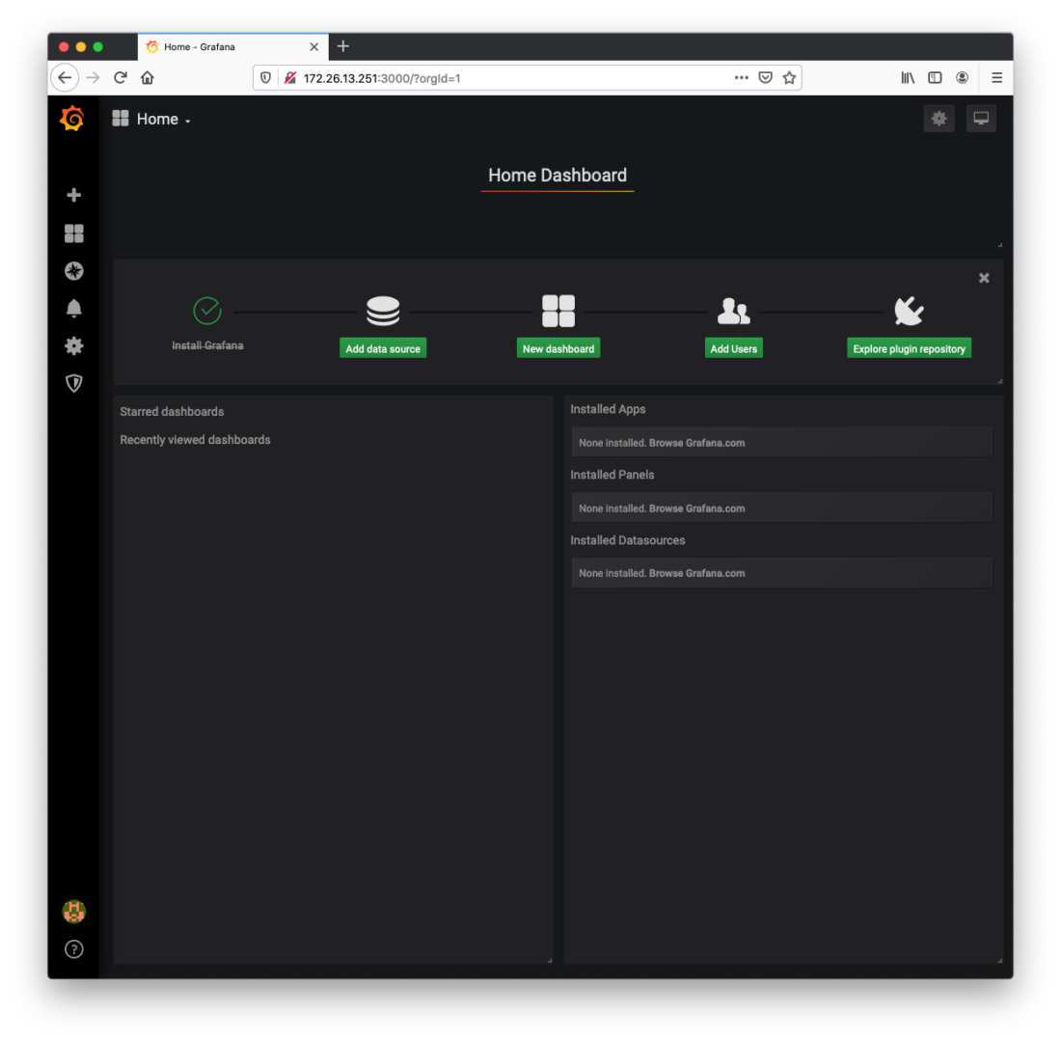Open Configuration via the sidebar gear icon
Screen dimensions: 1061x1042
coord(73,345)
